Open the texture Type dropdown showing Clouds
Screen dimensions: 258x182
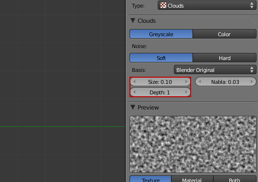(x=207, y=6)
